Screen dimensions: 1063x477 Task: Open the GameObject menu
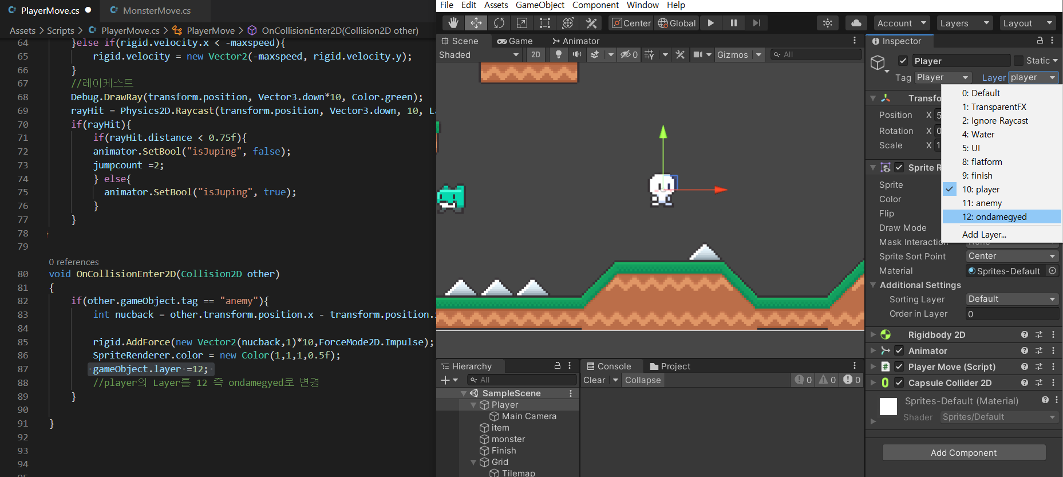(540, 5)
